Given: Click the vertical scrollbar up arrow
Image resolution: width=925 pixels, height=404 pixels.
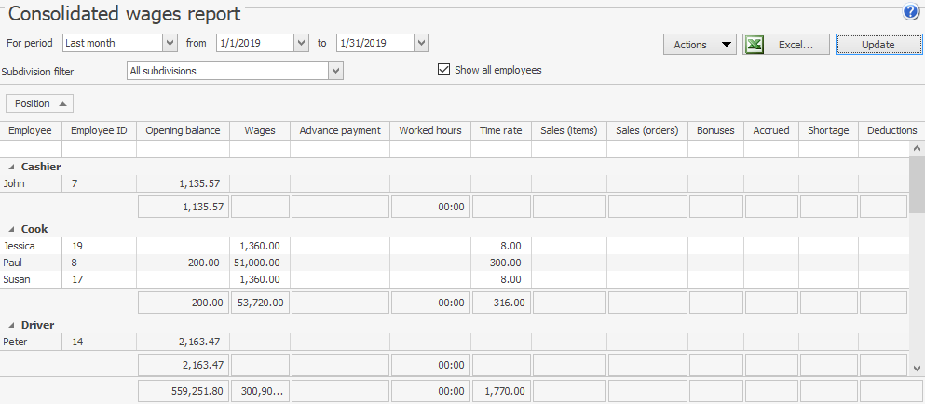Looking at the screenshot, I should 917,148.
